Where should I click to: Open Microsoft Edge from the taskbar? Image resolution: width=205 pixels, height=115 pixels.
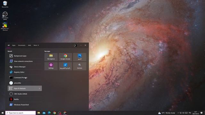pyautogui.click(x=49, y=113)
